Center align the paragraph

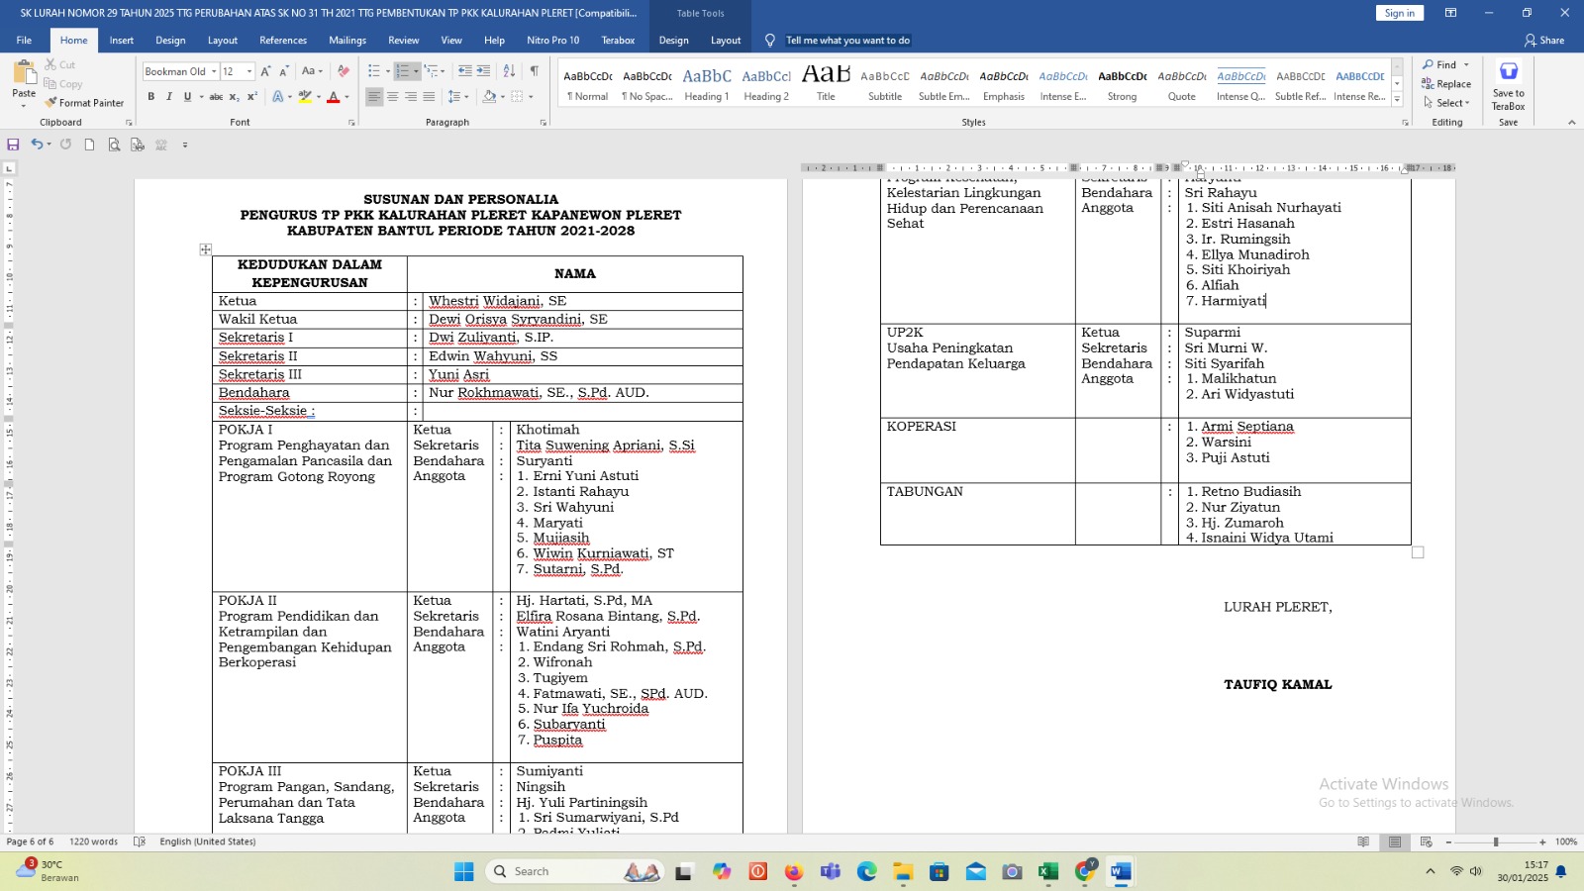(393, 97)
